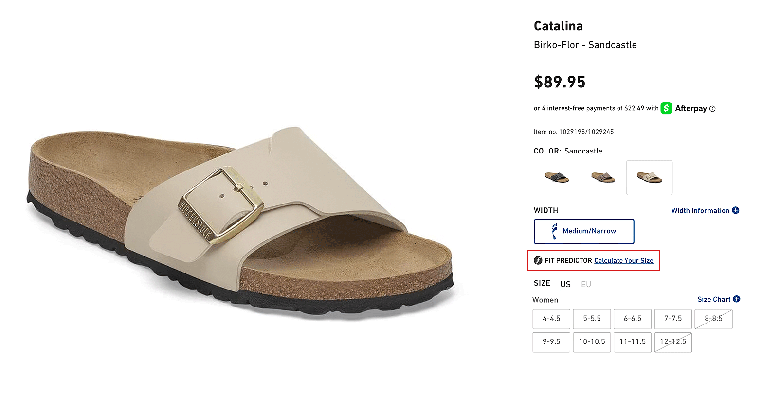The height and width of the screenshot is (409, 763).
Task: Select the dark navy color swatch
Action: 557,177
